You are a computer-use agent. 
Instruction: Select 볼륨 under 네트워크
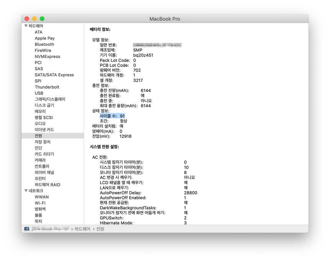[x=38, y=215]
